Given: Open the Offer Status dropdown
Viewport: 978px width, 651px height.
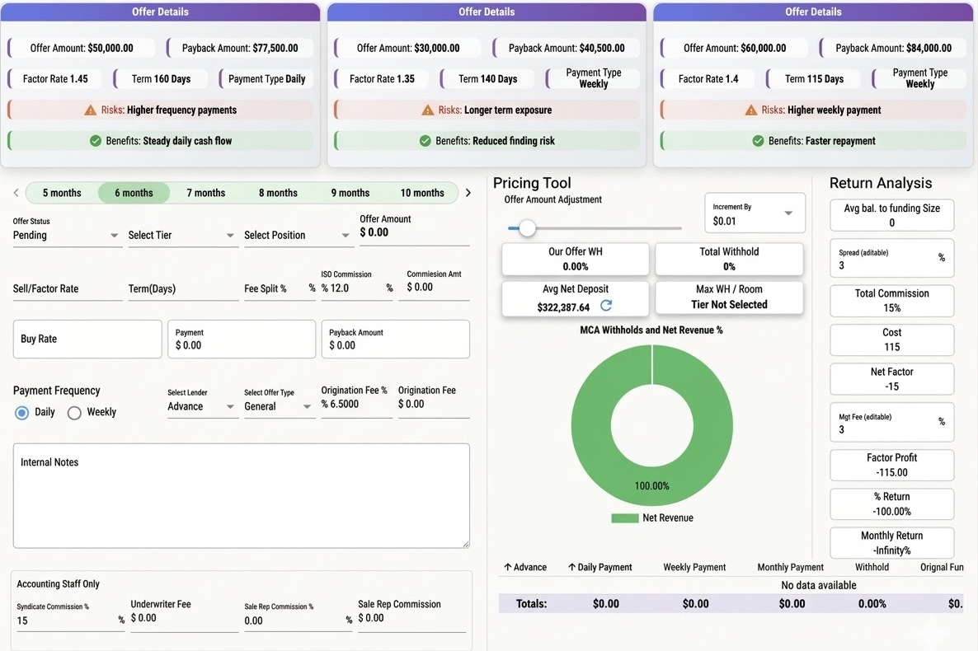Looking at the screenshot, I should click(67, 236).
